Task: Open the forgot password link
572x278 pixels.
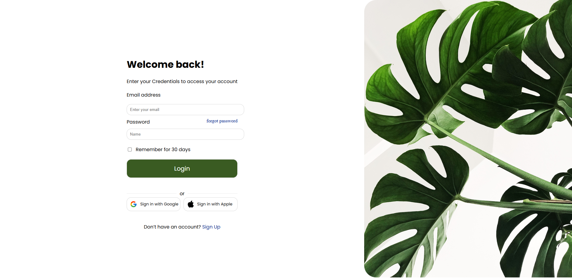Action: [x=222, y=121]
